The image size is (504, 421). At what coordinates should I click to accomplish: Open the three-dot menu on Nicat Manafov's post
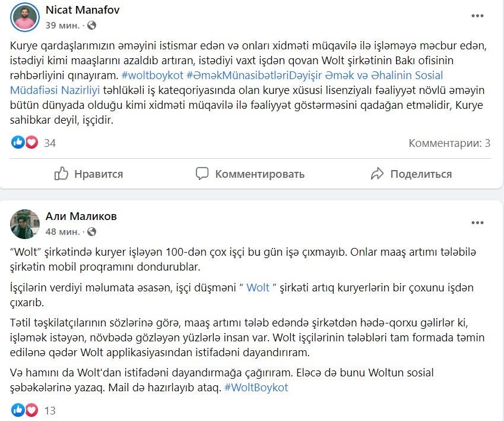coord(477,16)
